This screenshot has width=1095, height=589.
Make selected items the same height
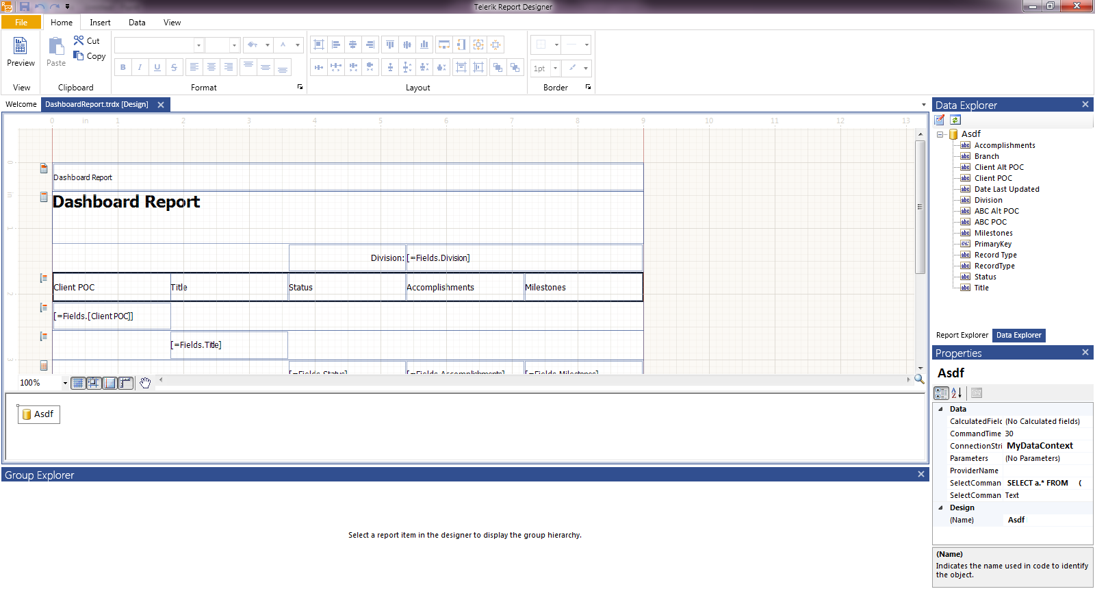point(461,45)
